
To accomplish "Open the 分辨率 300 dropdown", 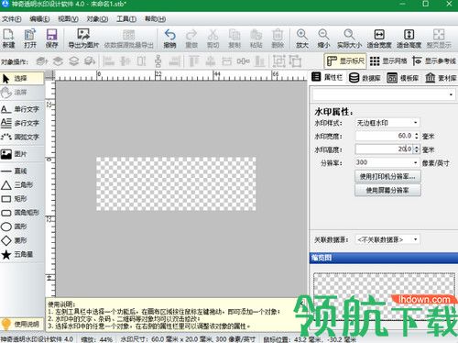I will click(x=387, y=162).
